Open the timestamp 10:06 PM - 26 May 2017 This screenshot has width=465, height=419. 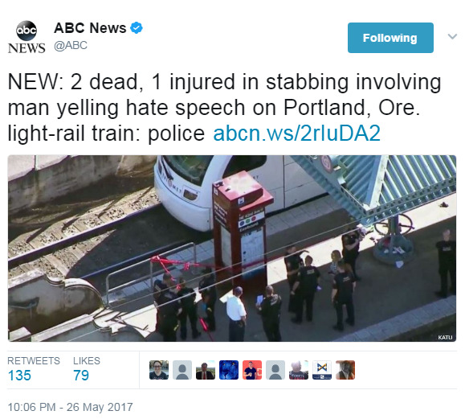click(71, 407)
